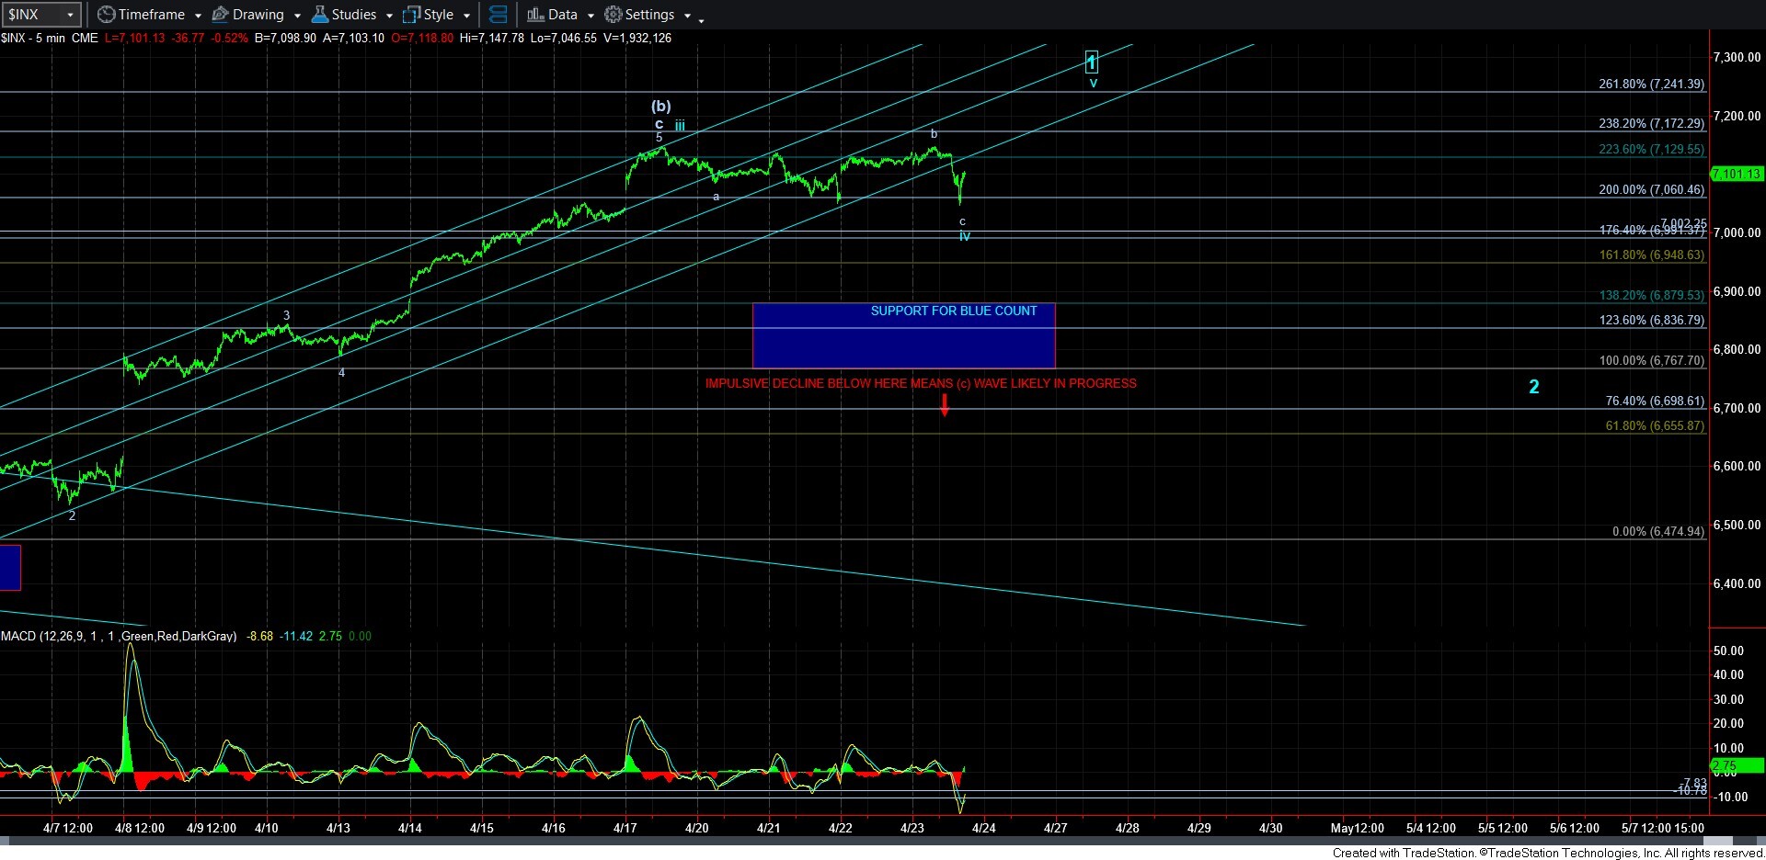Click the Data bar chart icon
Viewport: 1766px width, 860px height.
pos(535,15)
